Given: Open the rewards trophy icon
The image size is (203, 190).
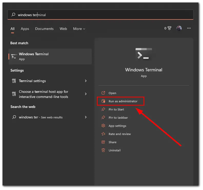Looking at the screenshot, I should pos(169,28).
